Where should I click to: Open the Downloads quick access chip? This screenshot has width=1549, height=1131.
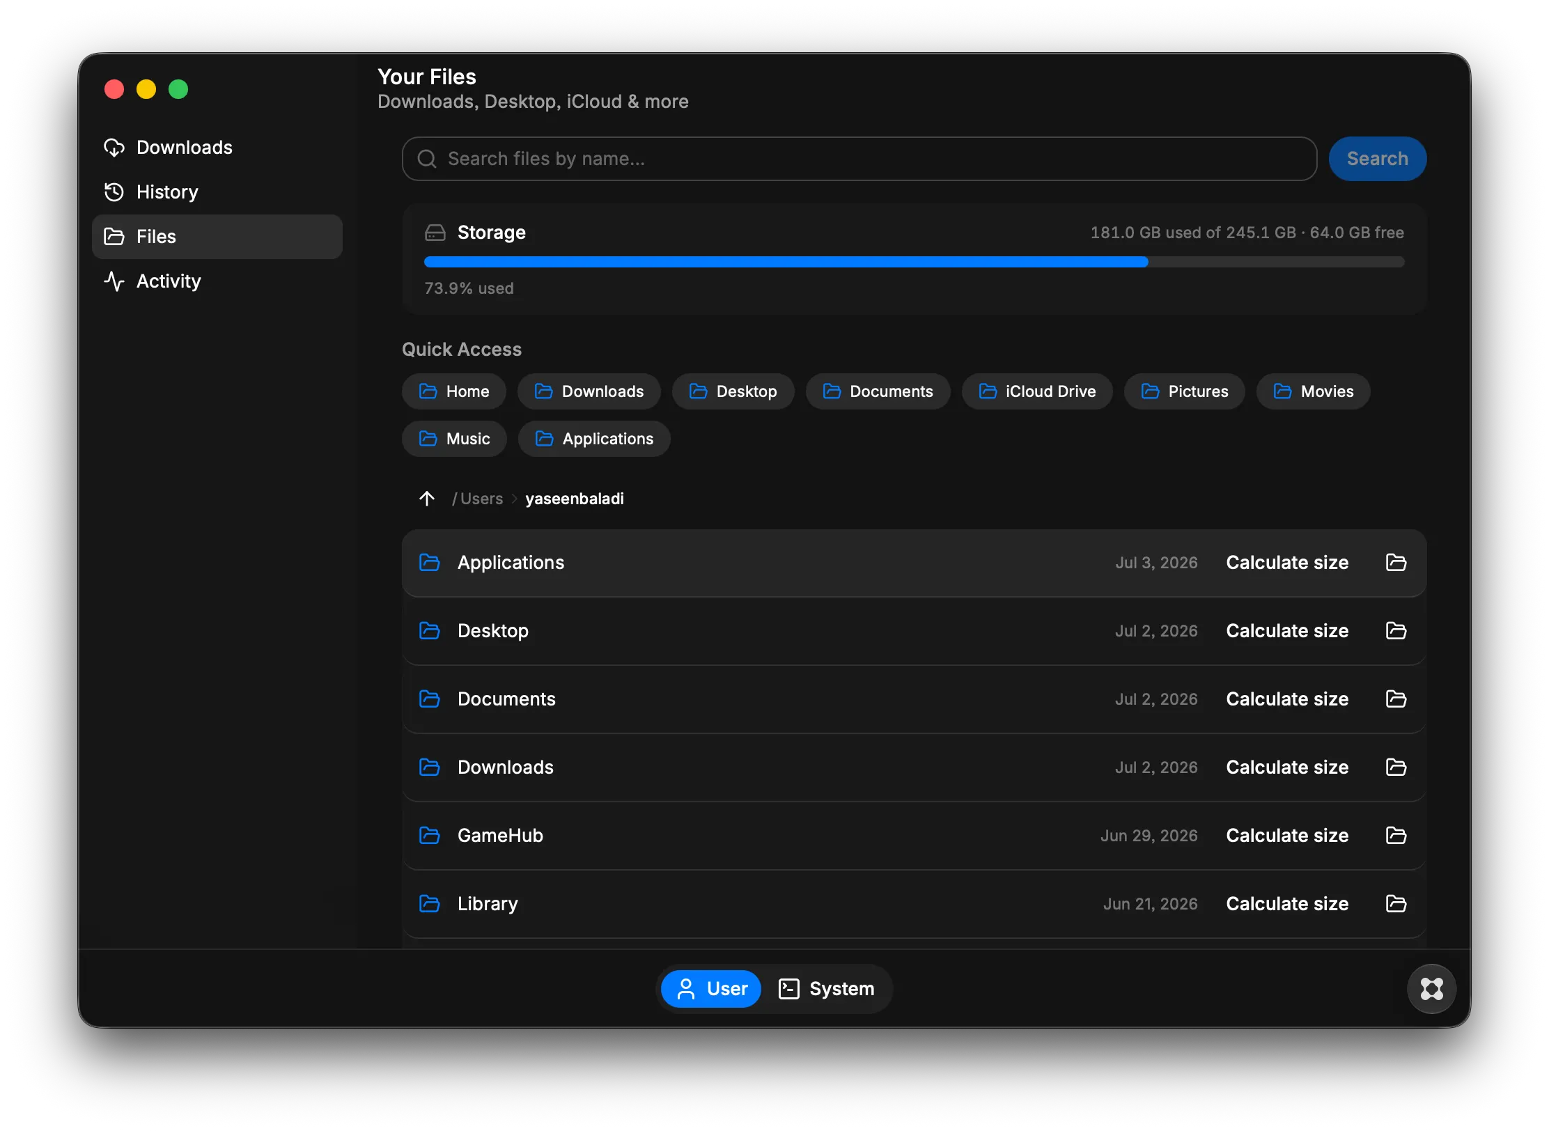click(589, 391)
